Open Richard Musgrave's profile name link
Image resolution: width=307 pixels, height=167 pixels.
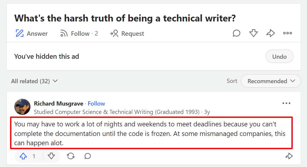point(59,103)
